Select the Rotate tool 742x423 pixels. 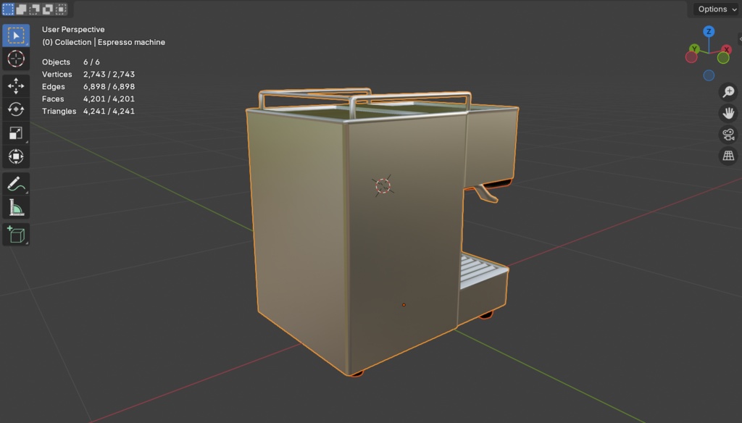(x=16, y=109)
